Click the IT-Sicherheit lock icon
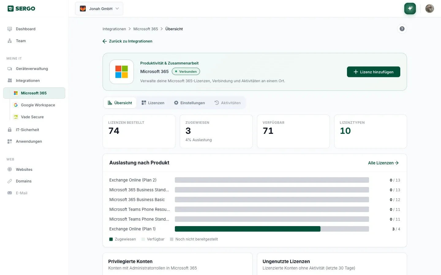 tap(9, 130)
